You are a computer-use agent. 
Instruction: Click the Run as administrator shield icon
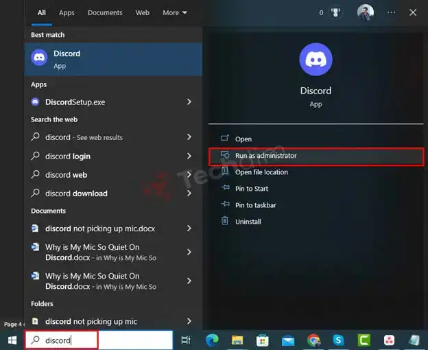[x=225, y=155]
